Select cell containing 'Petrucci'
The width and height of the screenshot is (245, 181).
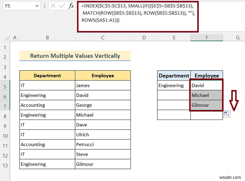[103, 145]
